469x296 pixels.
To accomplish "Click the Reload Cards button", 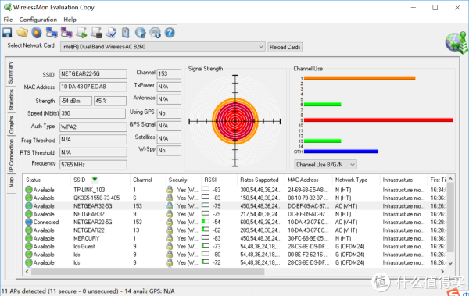I will pyautogui.click(x=285, y=47).
